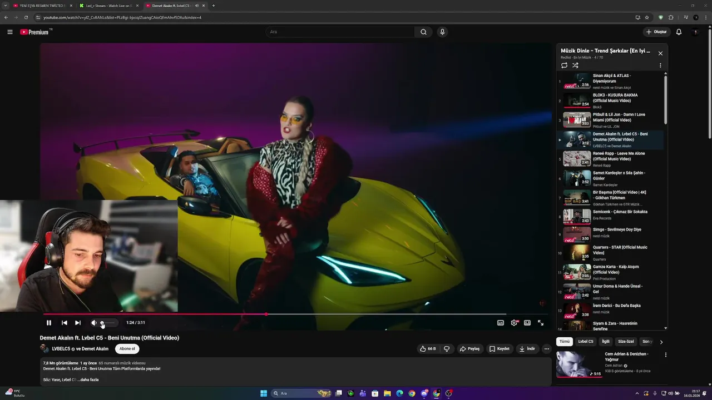Open Semicenk - Çıkmaz Bir Sokakta
This screenshot has height=400, width=712.
coord(611,216)
